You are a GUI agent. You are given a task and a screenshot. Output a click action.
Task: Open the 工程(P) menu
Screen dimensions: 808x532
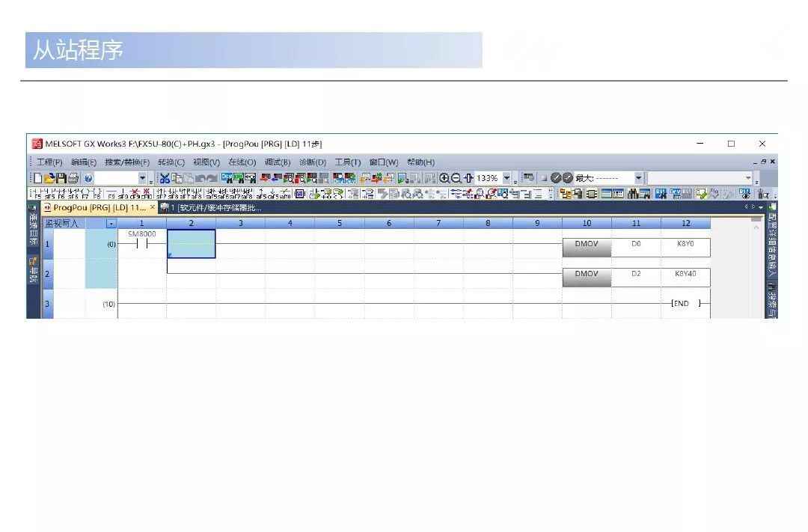coord(49,162)
